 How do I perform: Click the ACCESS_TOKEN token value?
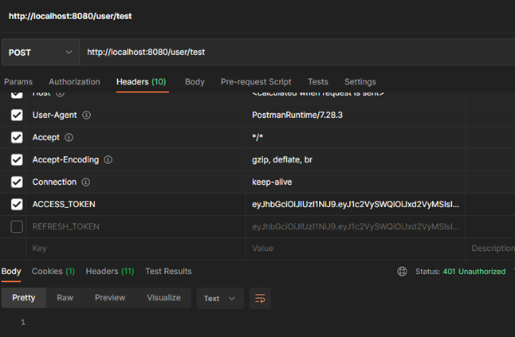(356, 205)
